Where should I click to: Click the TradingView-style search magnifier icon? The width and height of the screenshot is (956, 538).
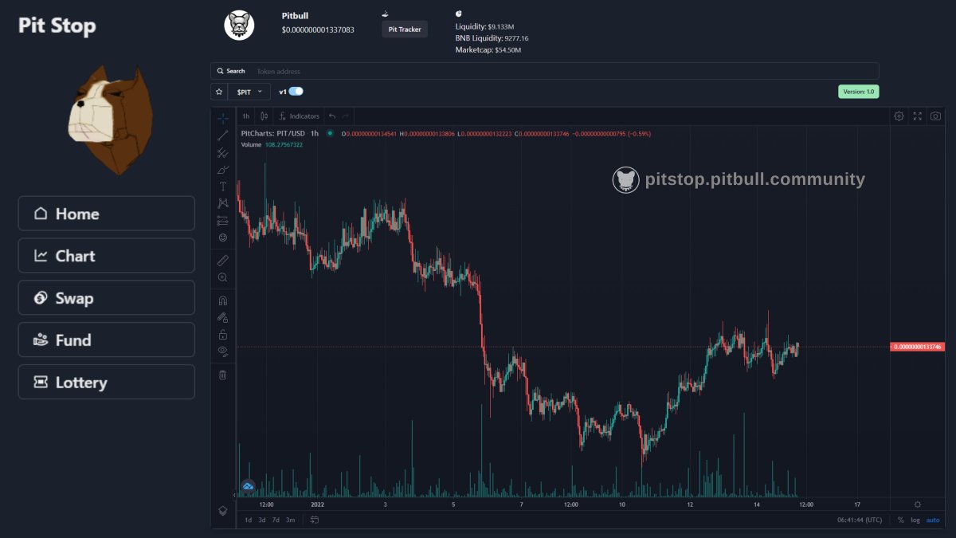pos(221,71)
